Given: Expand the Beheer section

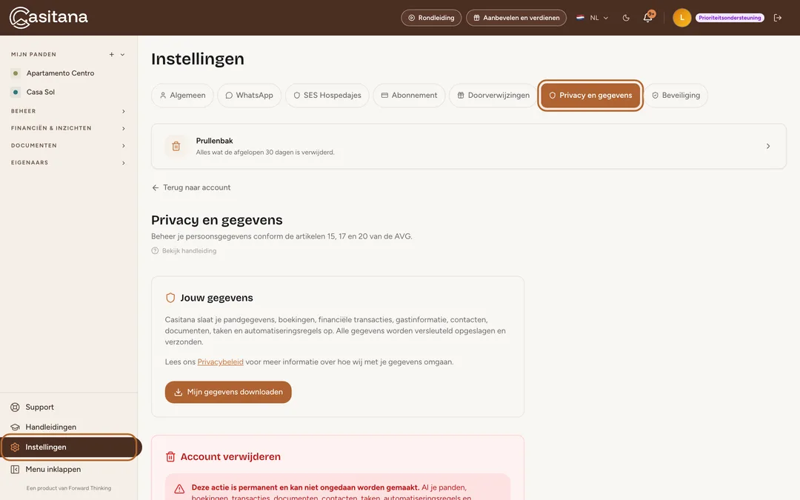Looking at the screenshot, I should [68, 111].
